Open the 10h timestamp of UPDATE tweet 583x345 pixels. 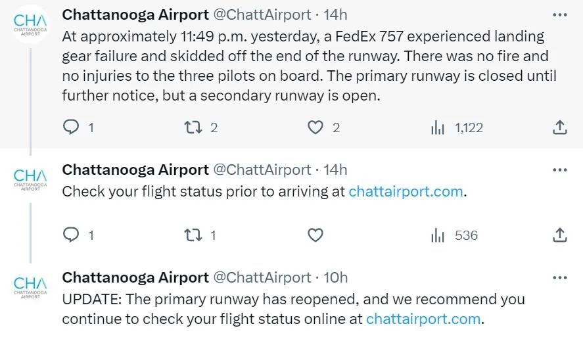[335, 278]
